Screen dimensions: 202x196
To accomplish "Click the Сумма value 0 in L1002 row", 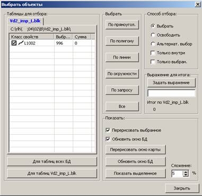I will click(x=76, y=43).
